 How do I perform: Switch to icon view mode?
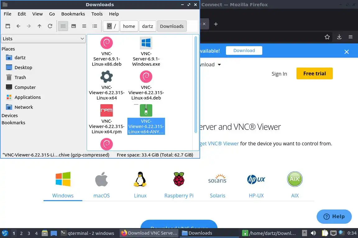point(63,26)
